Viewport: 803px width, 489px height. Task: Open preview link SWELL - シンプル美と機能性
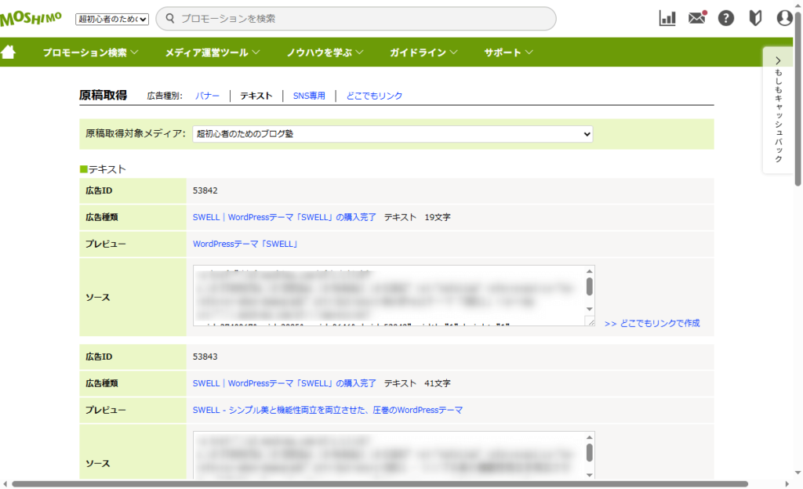tap(328, 410)
